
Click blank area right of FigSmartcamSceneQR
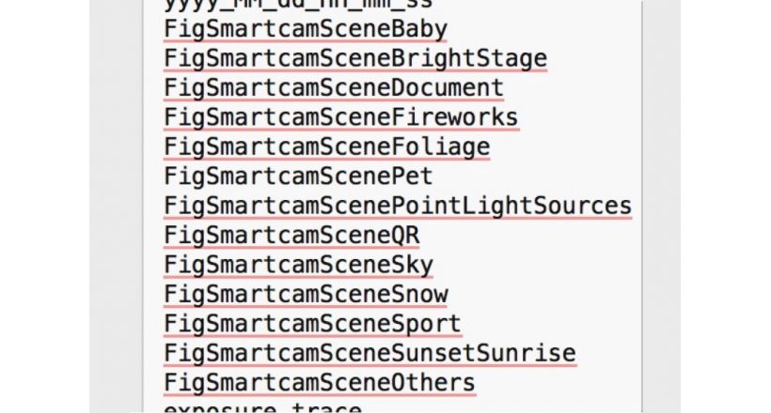pyautogui.click(x=528, y=236)
